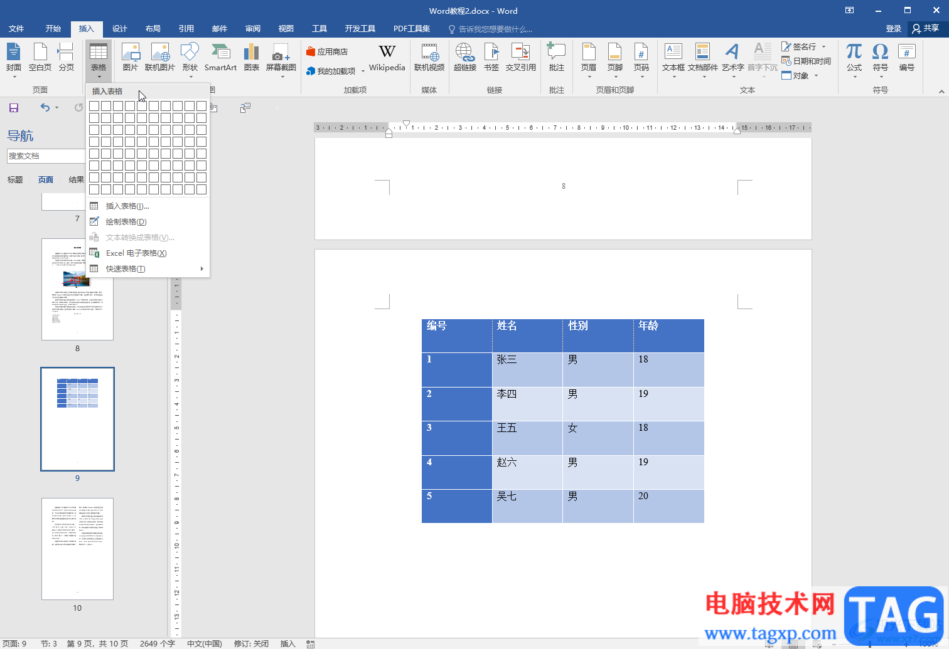Click the 年龄 header cell
949x649 pixels.
point(669,335)
